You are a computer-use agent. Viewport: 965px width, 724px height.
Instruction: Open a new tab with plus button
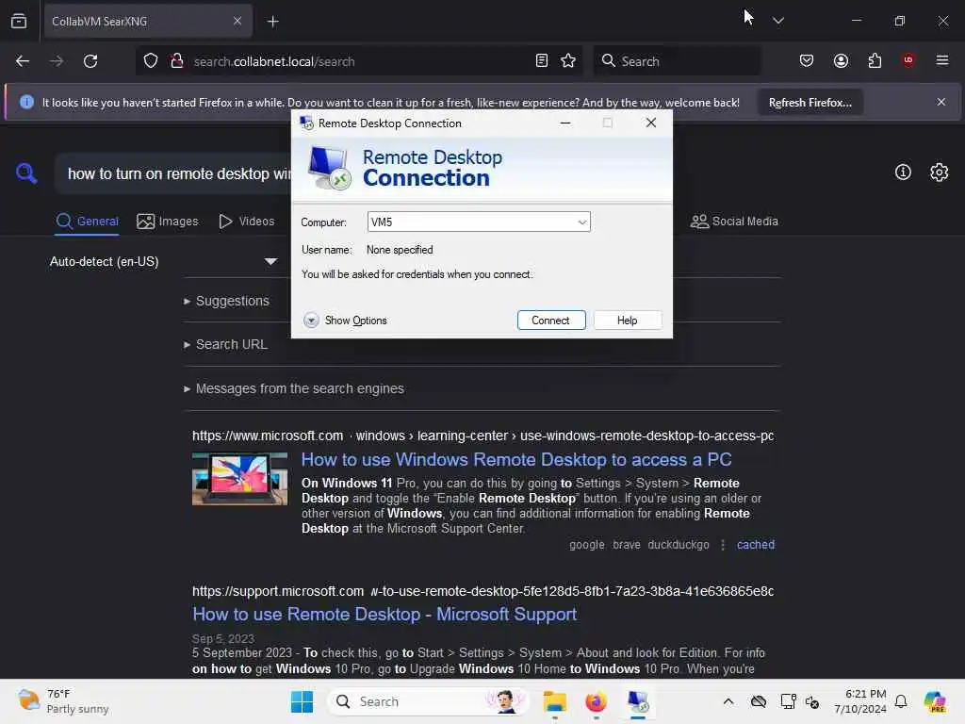coord(272,22)
